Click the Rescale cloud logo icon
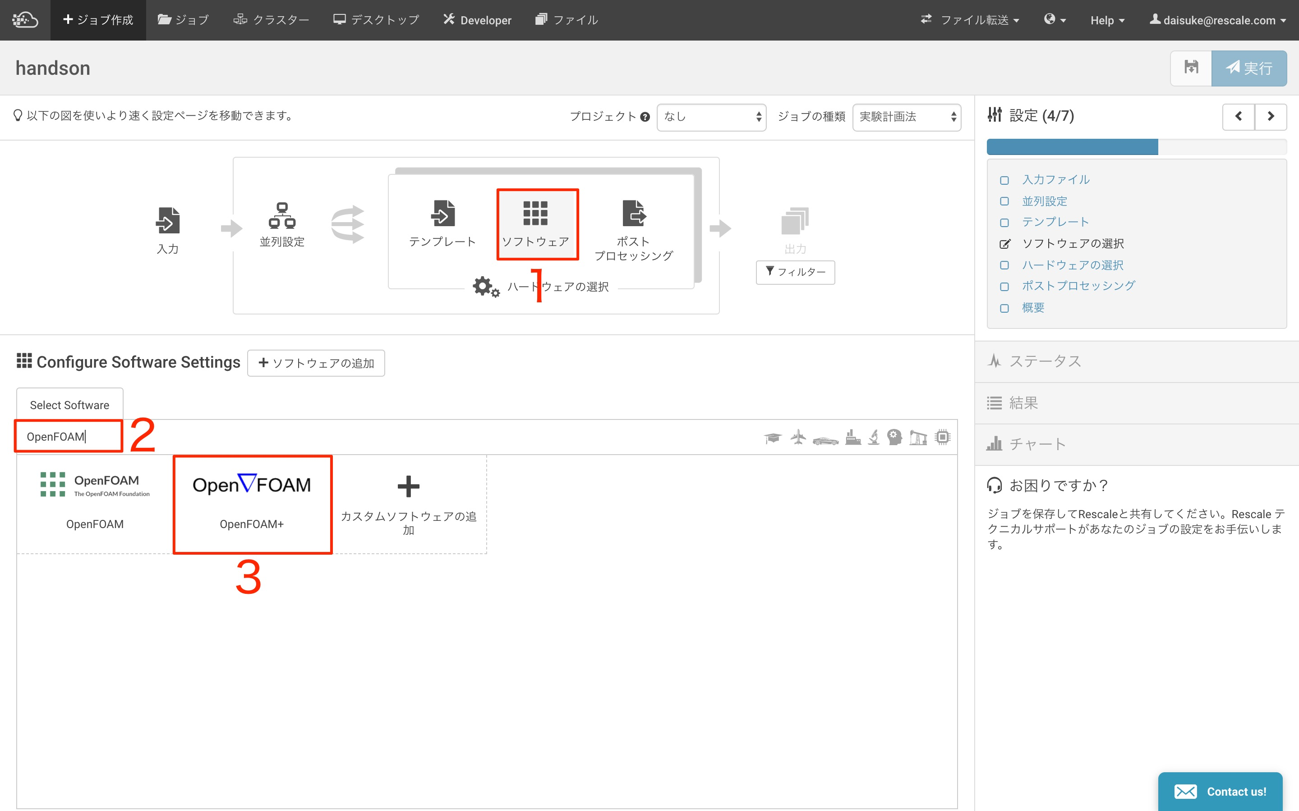 coord(25,20)
